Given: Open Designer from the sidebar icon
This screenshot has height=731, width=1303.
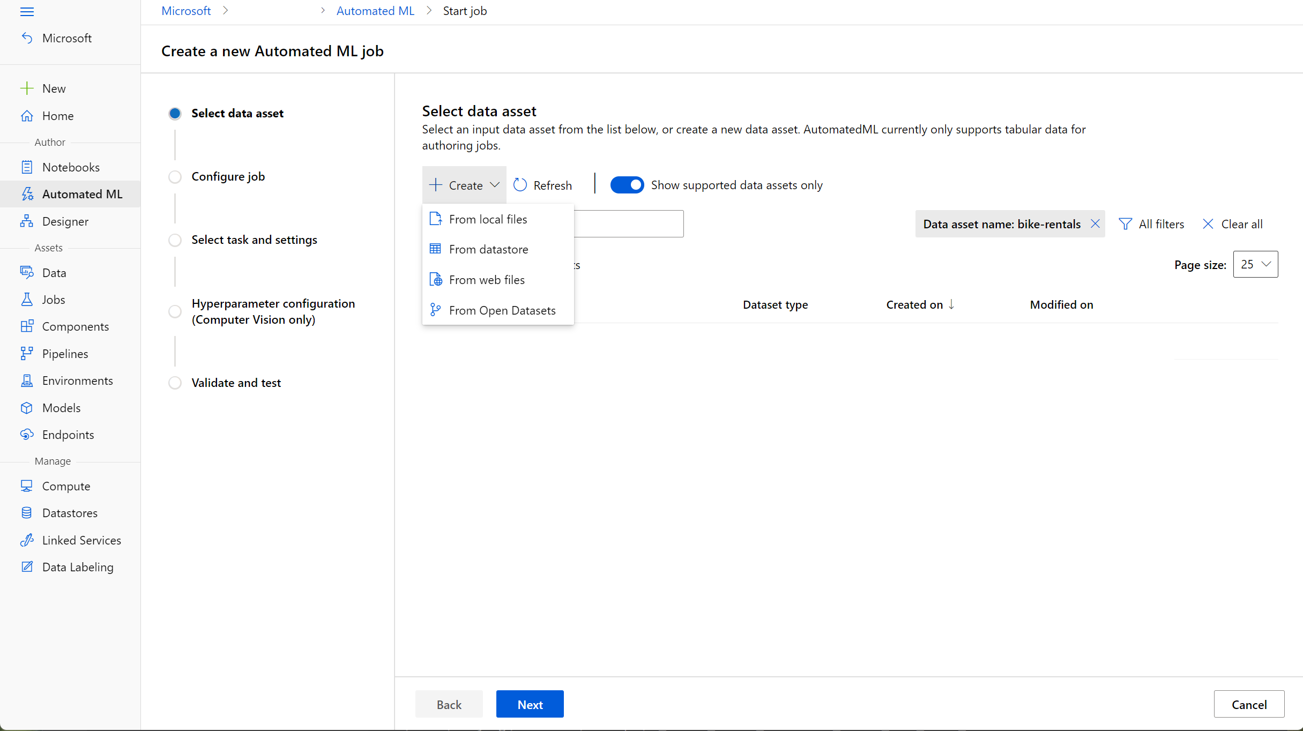Looking at the screenshot, I should pyautogui.click(x=27, y=221).
